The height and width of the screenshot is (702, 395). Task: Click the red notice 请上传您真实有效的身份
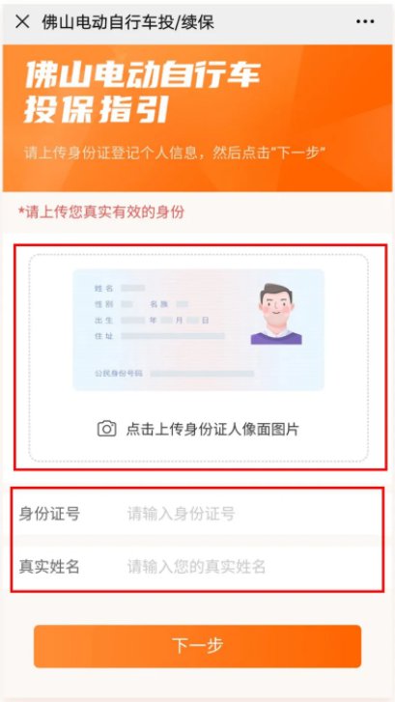point(101,211)
